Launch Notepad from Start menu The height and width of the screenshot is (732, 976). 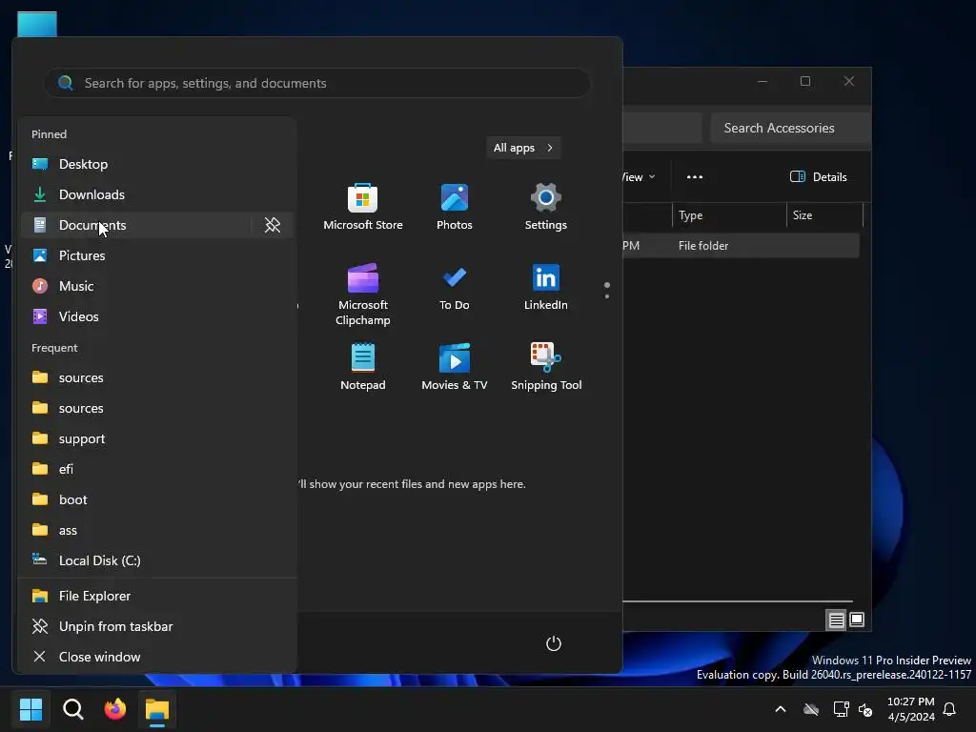(x=363, y=367)
